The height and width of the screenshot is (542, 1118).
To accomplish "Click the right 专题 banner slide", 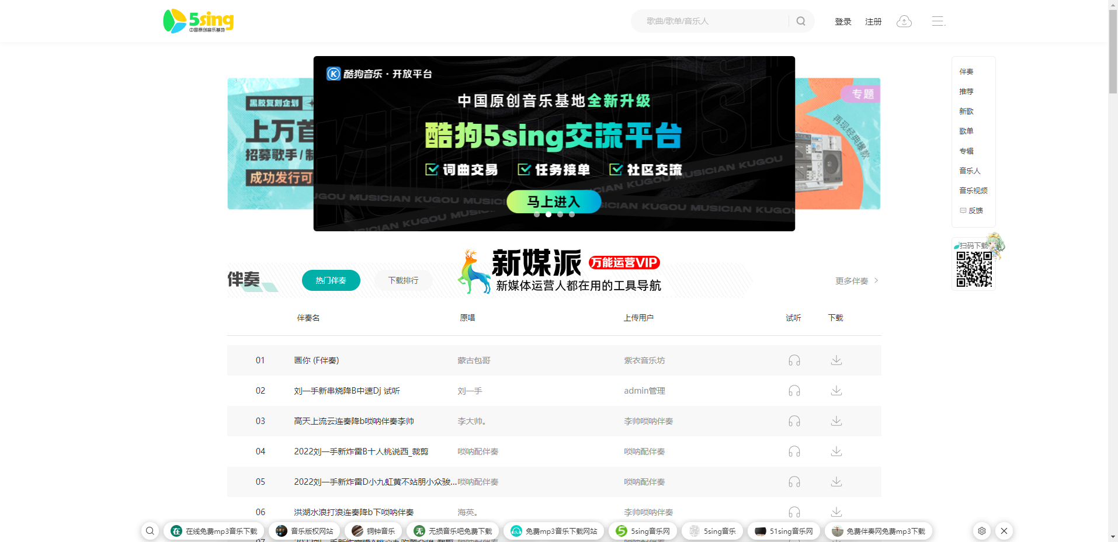I will click(x=838, y=144).
